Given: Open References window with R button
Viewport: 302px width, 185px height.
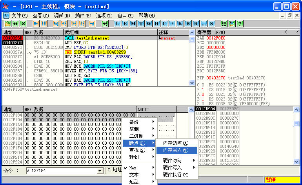Looking at the screenshot, I should click(196, 23).
